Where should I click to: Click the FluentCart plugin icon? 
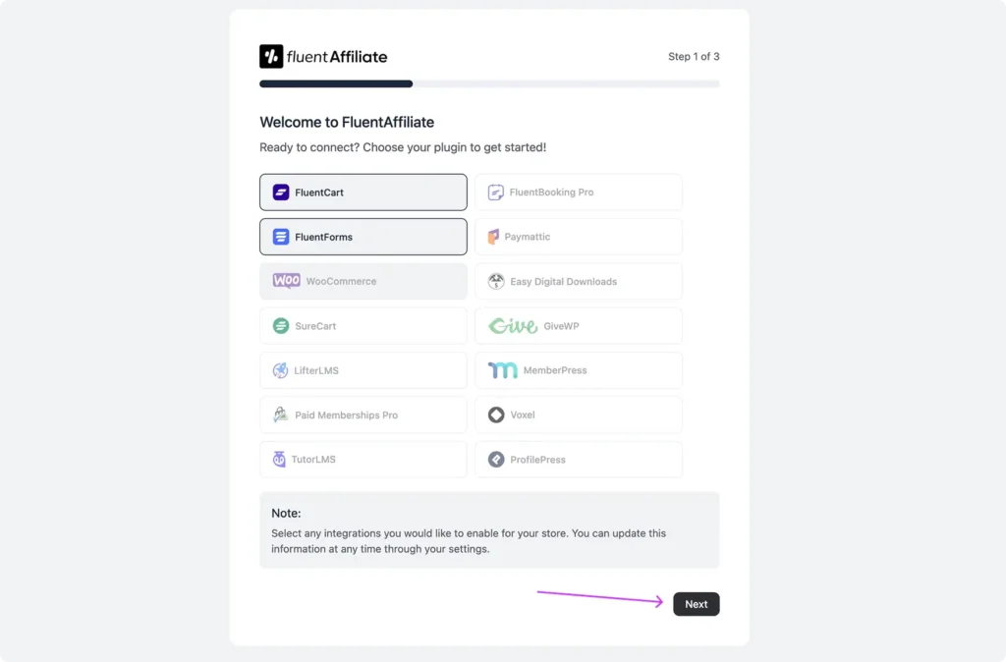point(281,192)
